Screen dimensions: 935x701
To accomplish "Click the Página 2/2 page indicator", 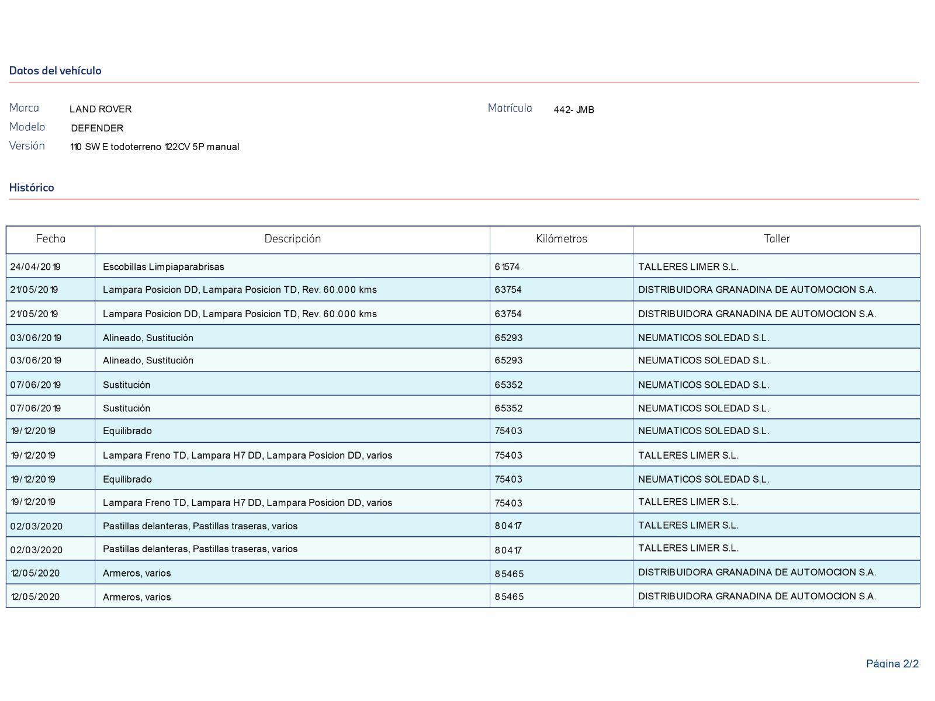I will point(892,664).
